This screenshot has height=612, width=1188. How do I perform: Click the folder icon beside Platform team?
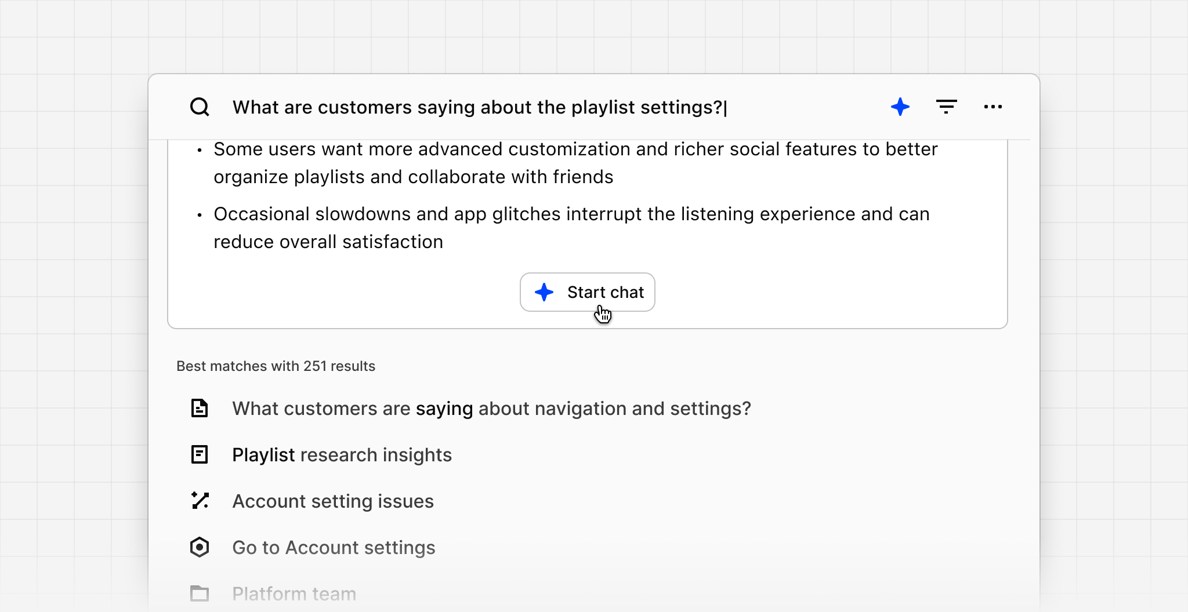200,593
